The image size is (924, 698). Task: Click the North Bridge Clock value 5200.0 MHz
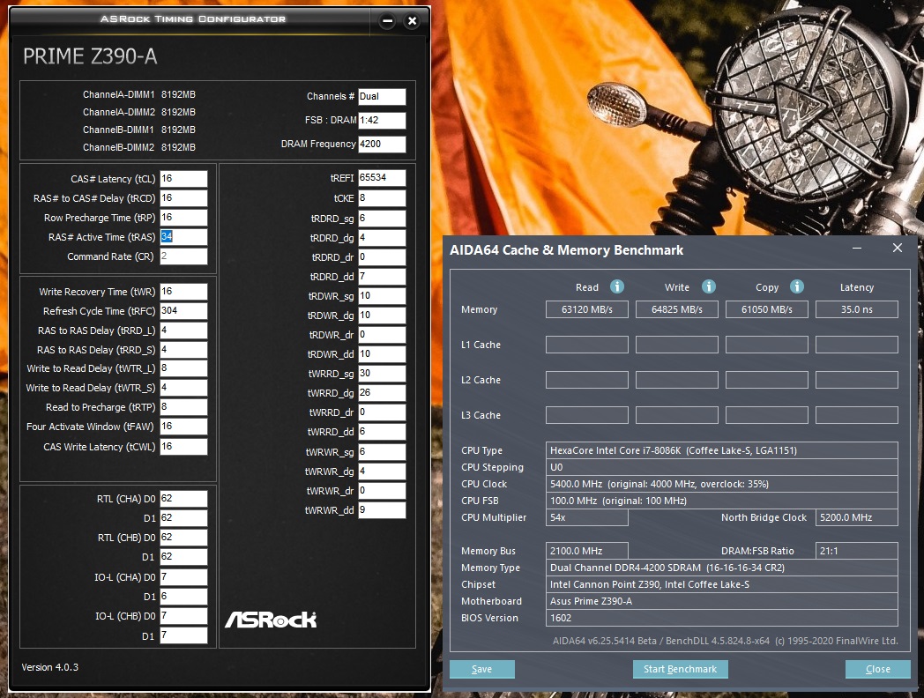click(857, 517)
